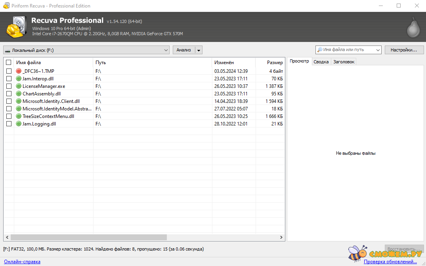Switch to the Заголовок tab

tap(344, 62)
